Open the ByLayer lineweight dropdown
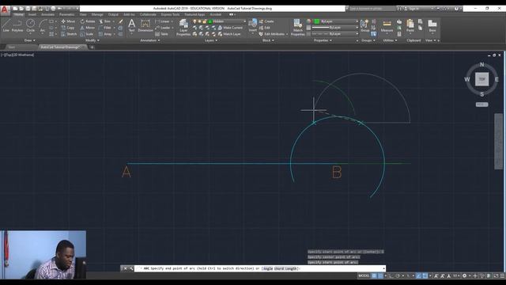This screenshot has height=285, width=506. 335,28
